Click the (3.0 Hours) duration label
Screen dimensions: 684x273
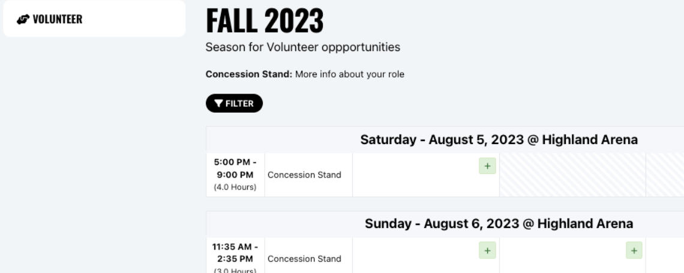(235, 270)
